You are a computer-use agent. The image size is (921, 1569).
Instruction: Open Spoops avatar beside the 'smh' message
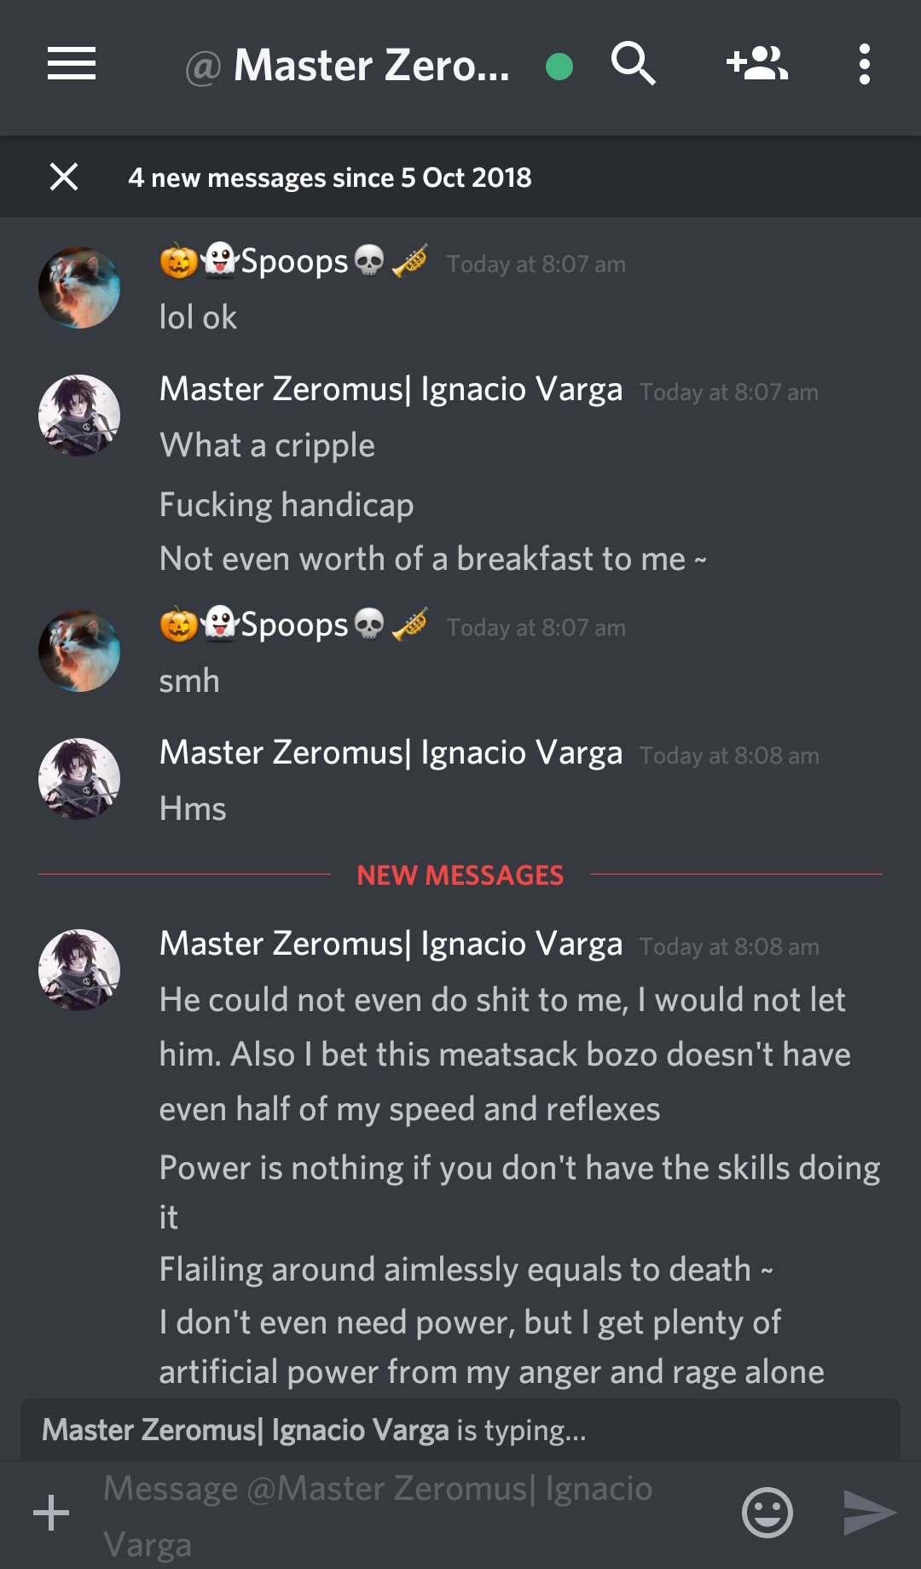(79, 651)
